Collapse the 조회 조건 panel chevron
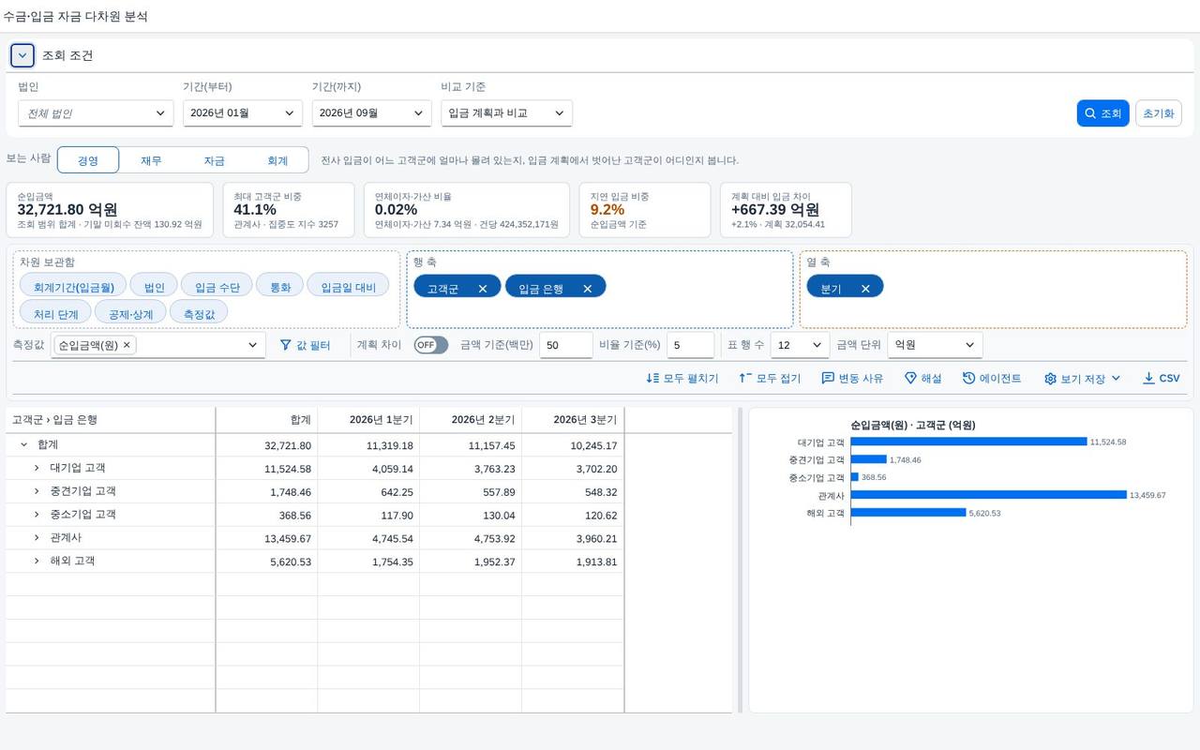 [22, 55]
